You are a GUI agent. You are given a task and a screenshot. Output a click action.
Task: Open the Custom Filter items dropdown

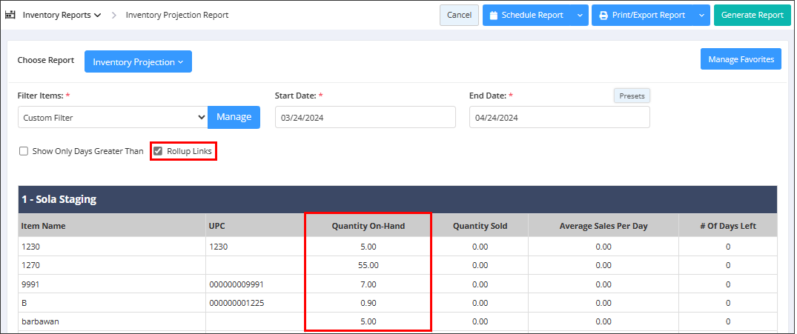(x=113, y=117)
